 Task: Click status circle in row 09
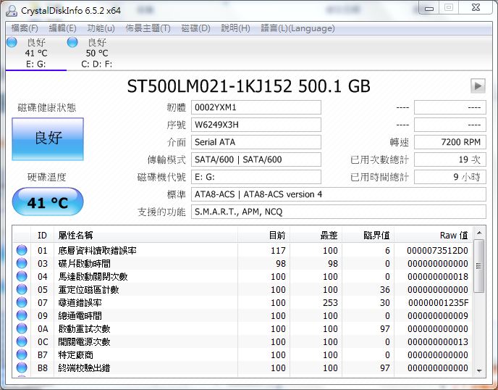coord(22,315)
